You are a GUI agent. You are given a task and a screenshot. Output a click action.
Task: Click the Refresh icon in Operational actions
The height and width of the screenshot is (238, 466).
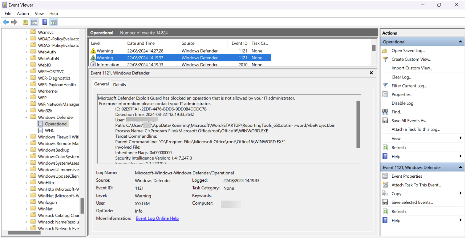[385, 148]
